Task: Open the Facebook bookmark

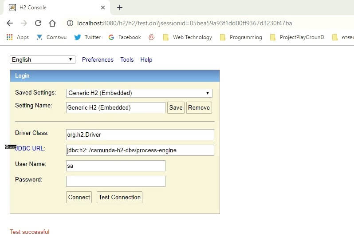Action: [125, 37]
